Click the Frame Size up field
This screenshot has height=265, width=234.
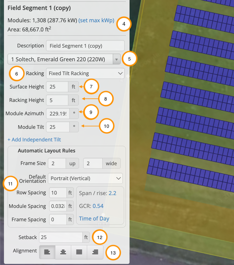point(57,163)
